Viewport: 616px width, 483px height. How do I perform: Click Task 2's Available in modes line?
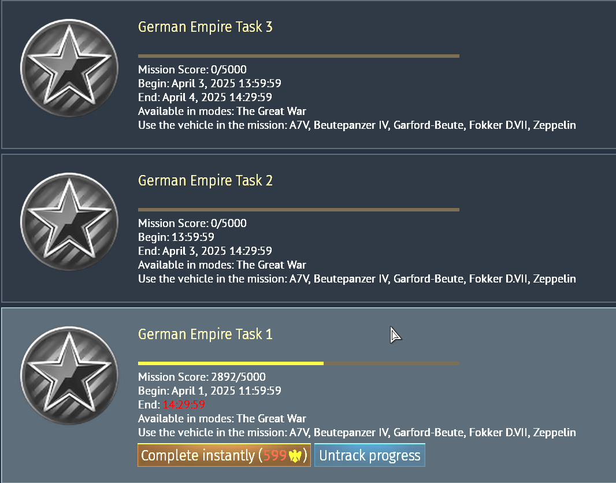(222, 265)
